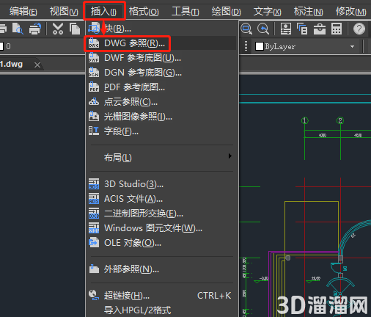
Task: Choose Windows 图元文件(W)... menu entry
Action: pos(162,228)
